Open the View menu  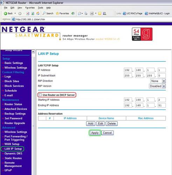[20, 8]
